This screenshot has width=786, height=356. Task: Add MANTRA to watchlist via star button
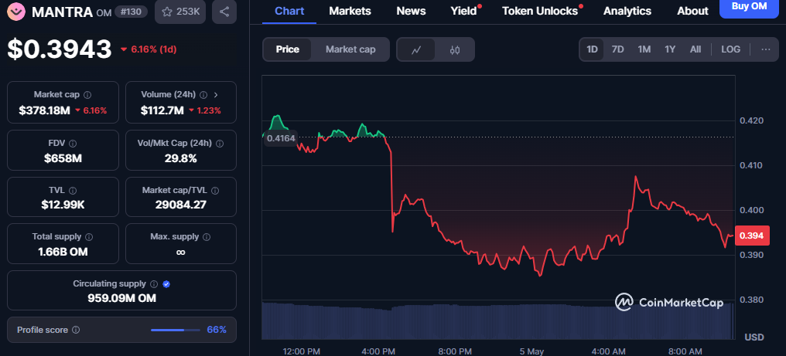click(x=180, y=12)
